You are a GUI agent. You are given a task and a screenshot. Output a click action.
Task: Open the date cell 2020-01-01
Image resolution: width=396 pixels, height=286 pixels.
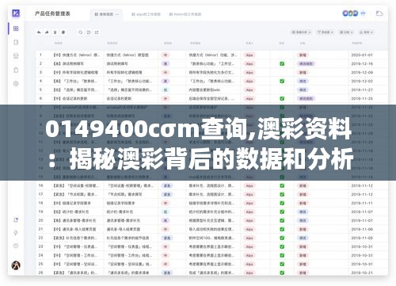362,55
